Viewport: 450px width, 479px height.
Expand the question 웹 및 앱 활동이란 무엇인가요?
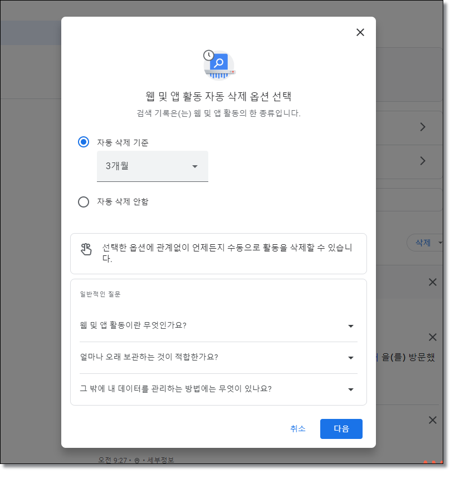(351, 325)
